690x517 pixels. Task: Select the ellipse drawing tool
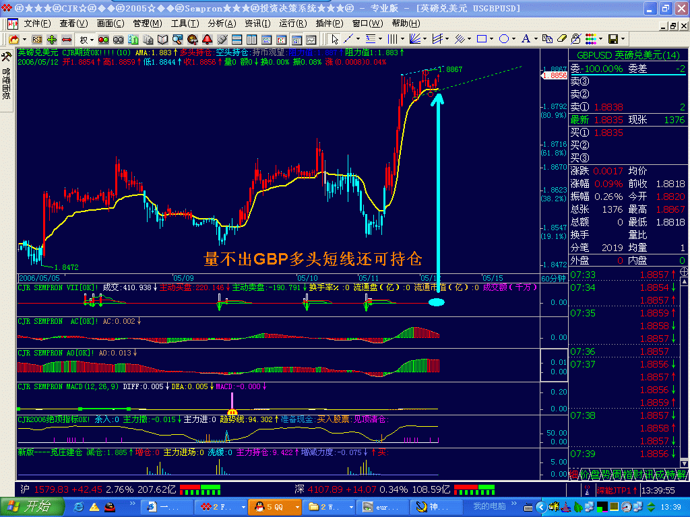tap(504, 39)
